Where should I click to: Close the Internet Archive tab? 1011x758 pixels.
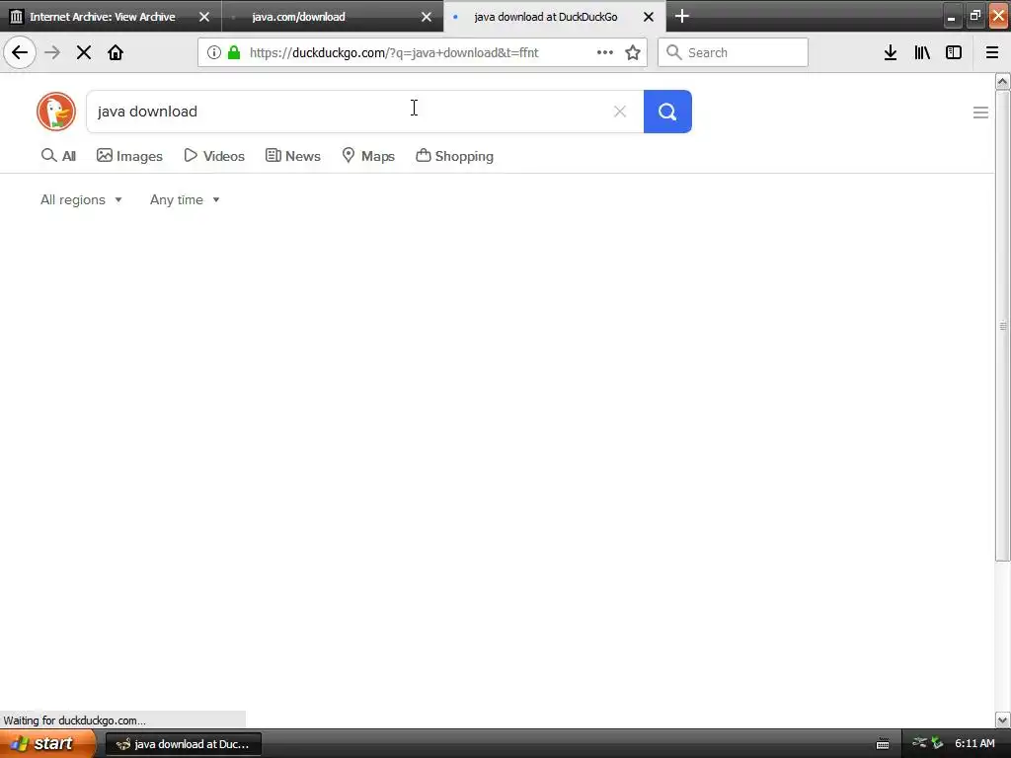click(x=204, y=17)
